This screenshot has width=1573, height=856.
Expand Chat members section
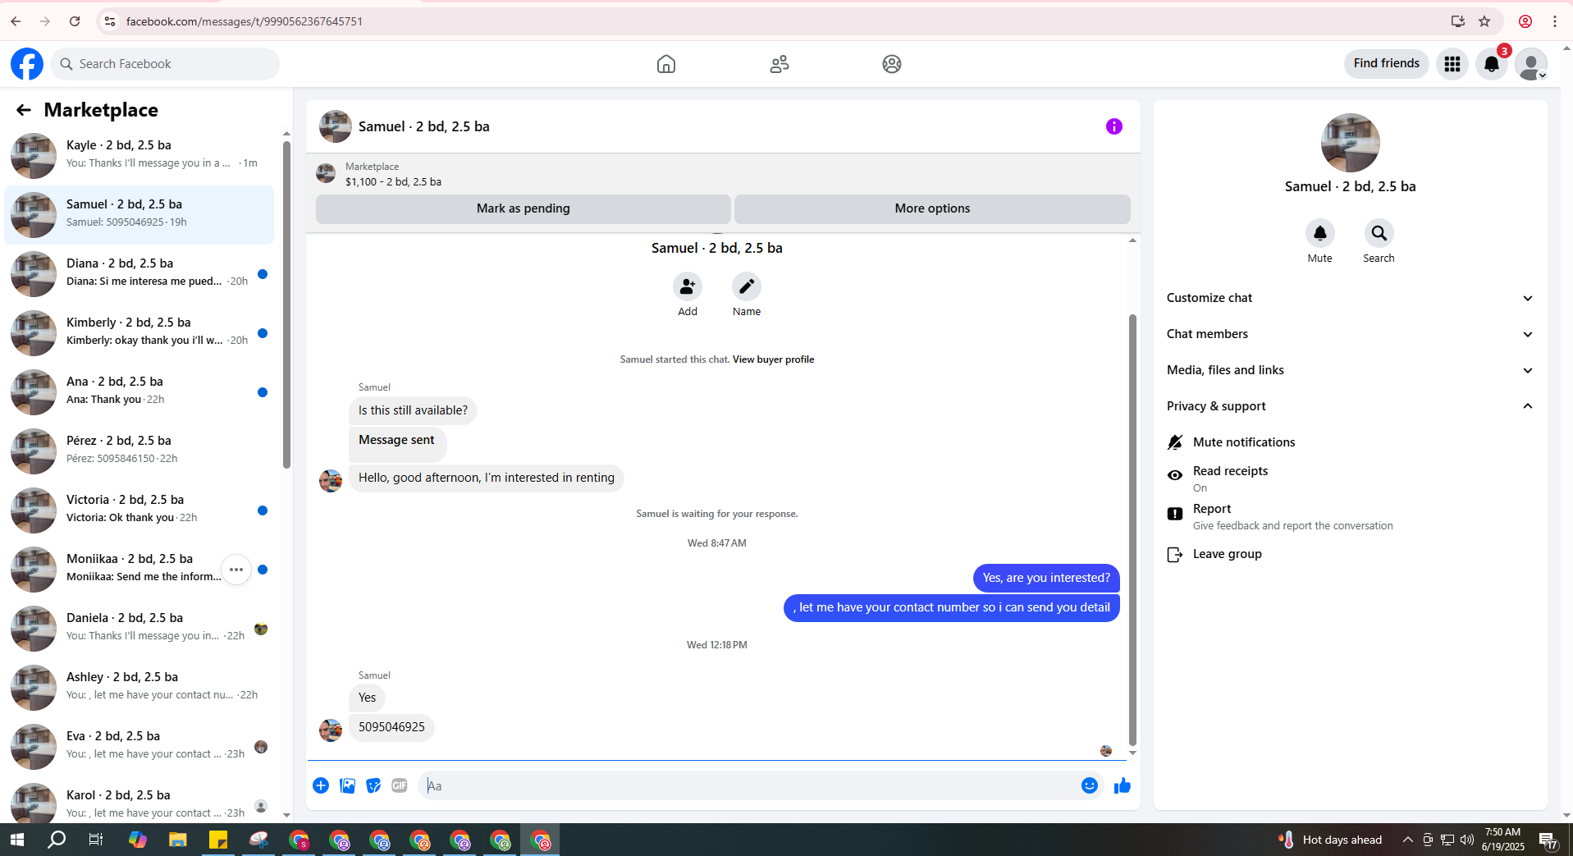[x=1350, y=334]
